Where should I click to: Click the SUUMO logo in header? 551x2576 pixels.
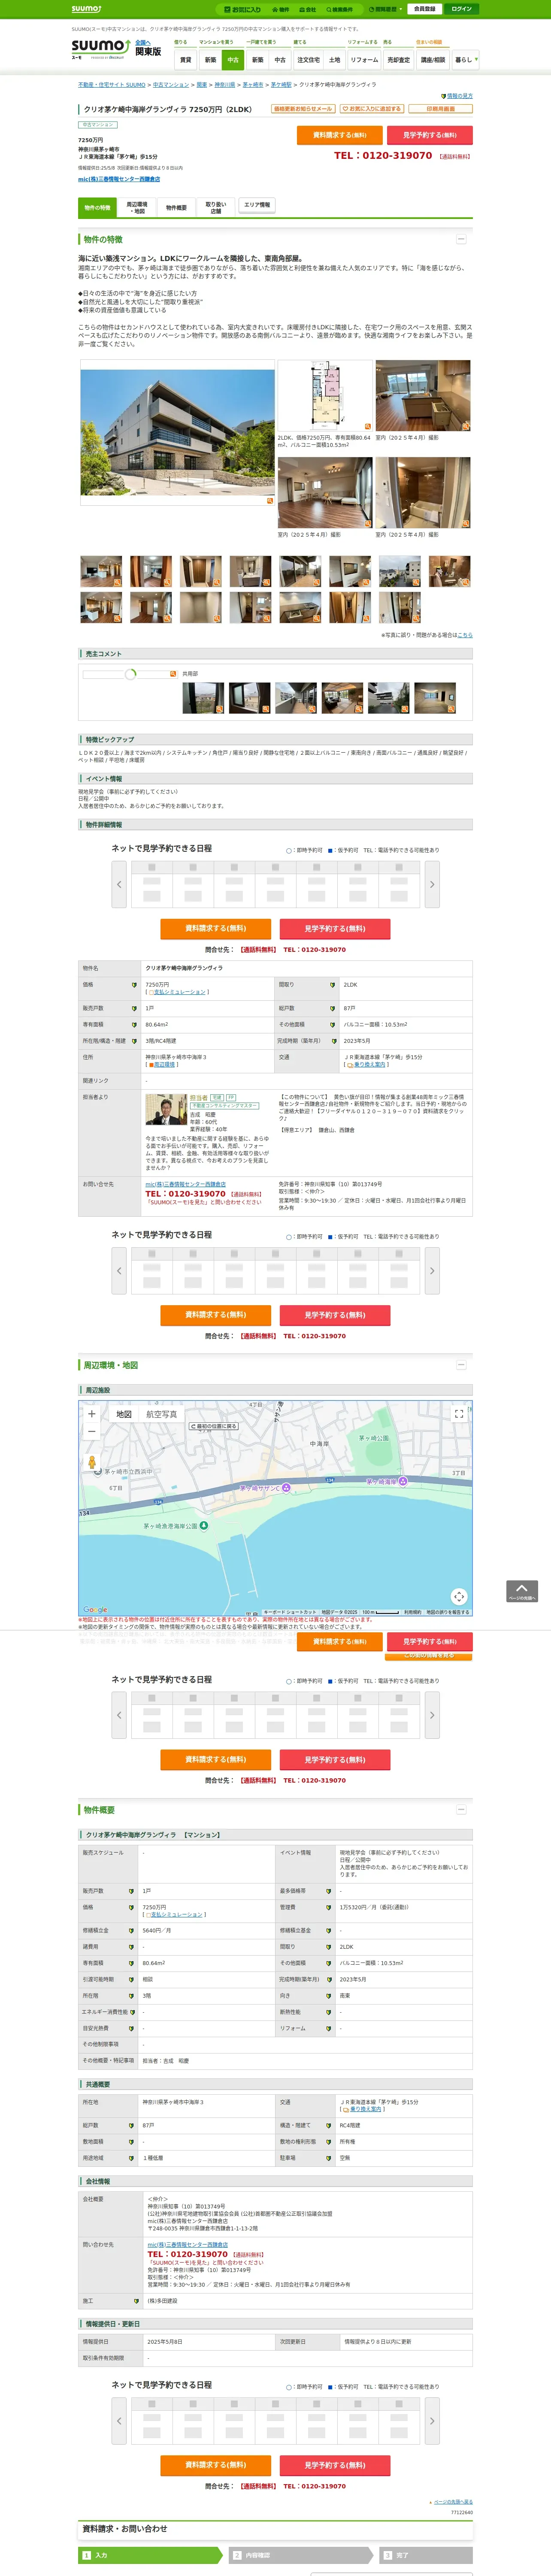point(100,49)
